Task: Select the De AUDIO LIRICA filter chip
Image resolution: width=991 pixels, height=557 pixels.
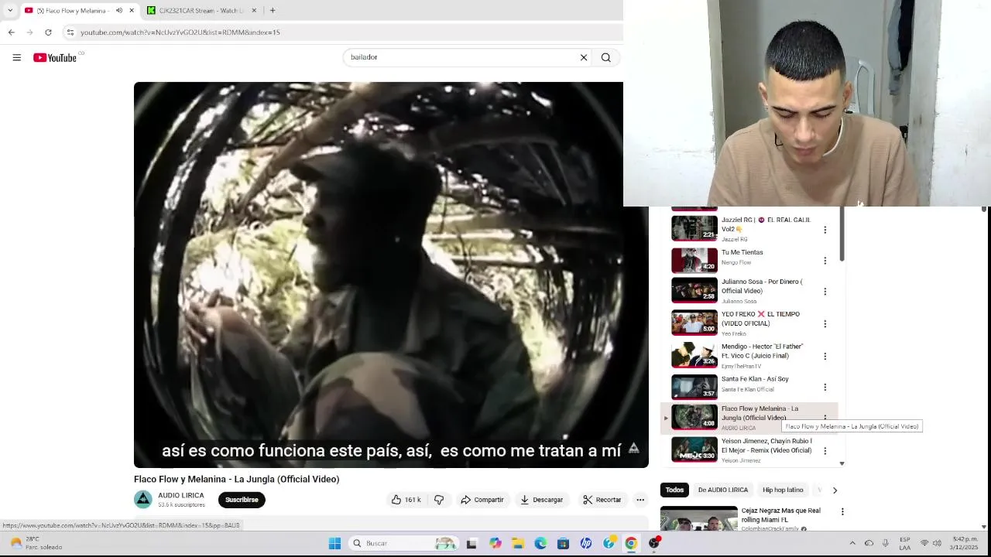Action: tap(723, 490)
